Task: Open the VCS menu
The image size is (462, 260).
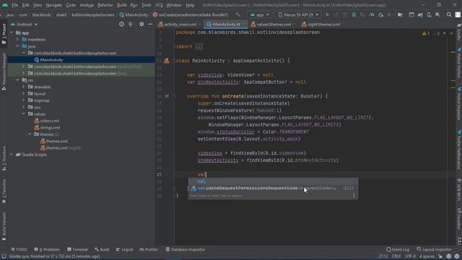Action: click(x=159, y=5)
